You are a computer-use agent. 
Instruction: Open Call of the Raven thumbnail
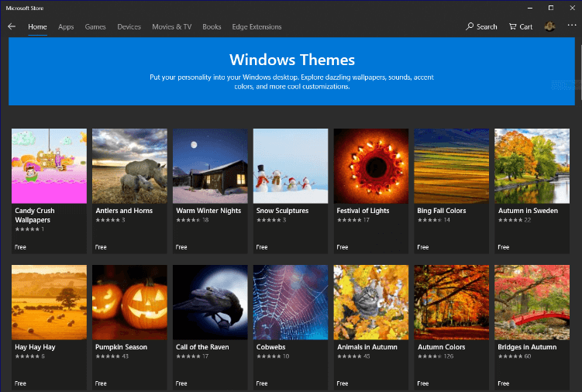[x=210, y=302]
